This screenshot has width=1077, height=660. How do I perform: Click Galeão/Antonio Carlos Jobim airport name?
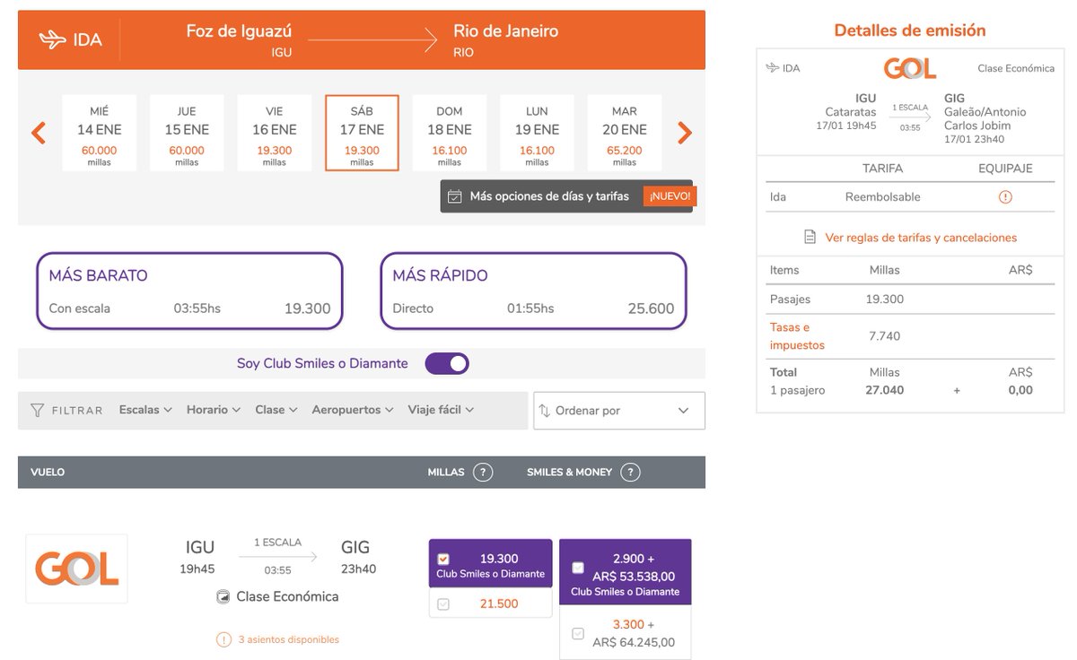[985, 118]
